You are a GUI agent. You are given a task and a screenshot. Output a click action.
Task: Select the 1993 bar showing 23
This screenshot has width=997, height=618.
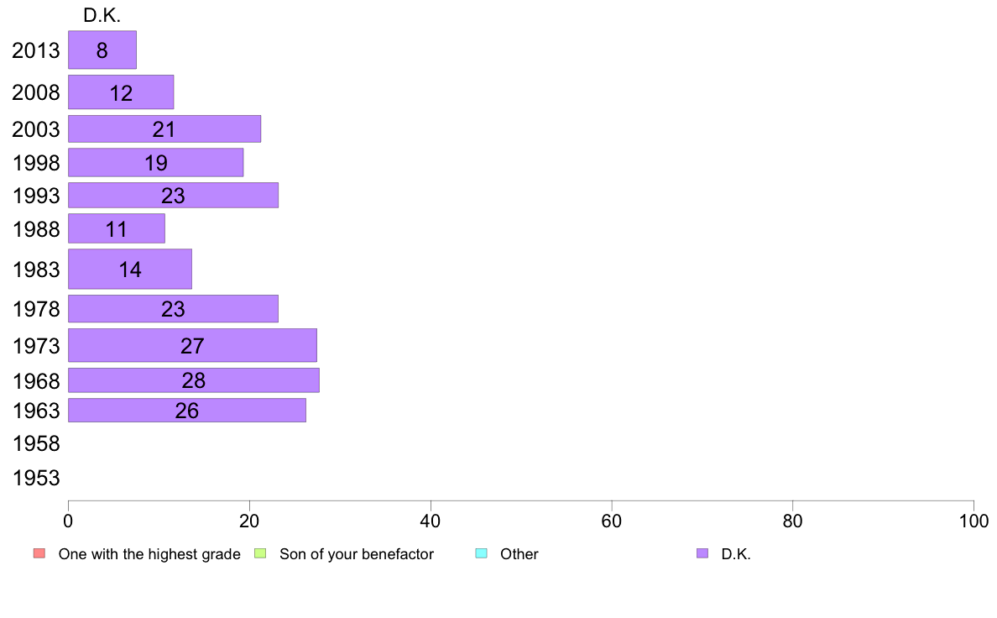point(173,196)
